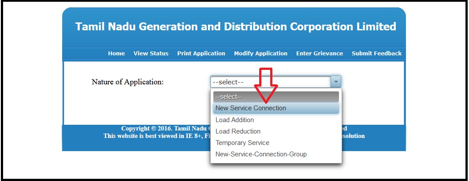This screenshot has width=469, height=181.
Task: Click Submit Feedback in the navigation
Action: pos(376,53)
